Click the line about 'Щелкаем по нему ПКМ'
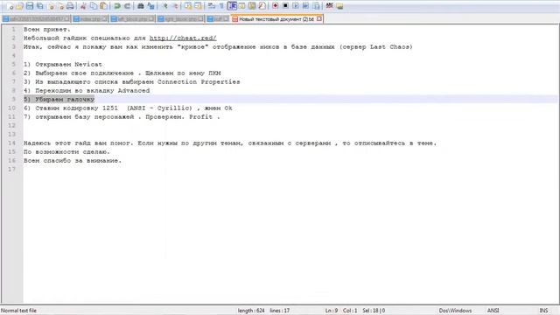This screenshot has height=315, width=560. 122,73
